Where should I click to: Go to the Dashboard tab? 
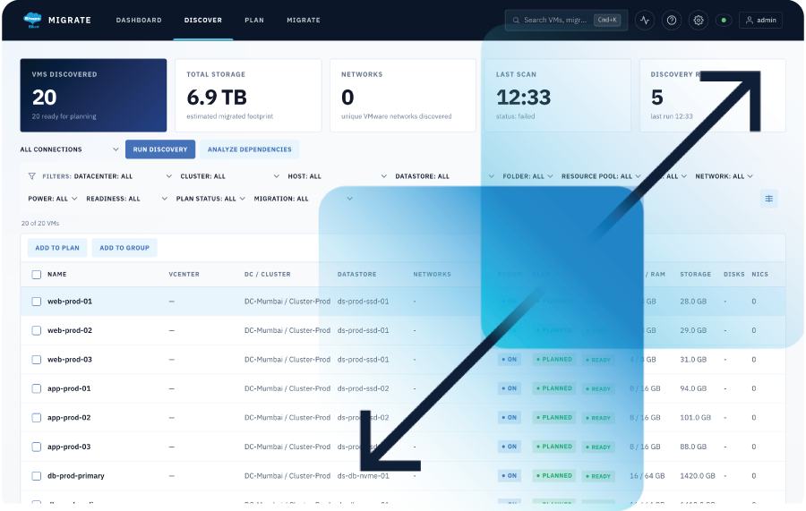[139, 20]
